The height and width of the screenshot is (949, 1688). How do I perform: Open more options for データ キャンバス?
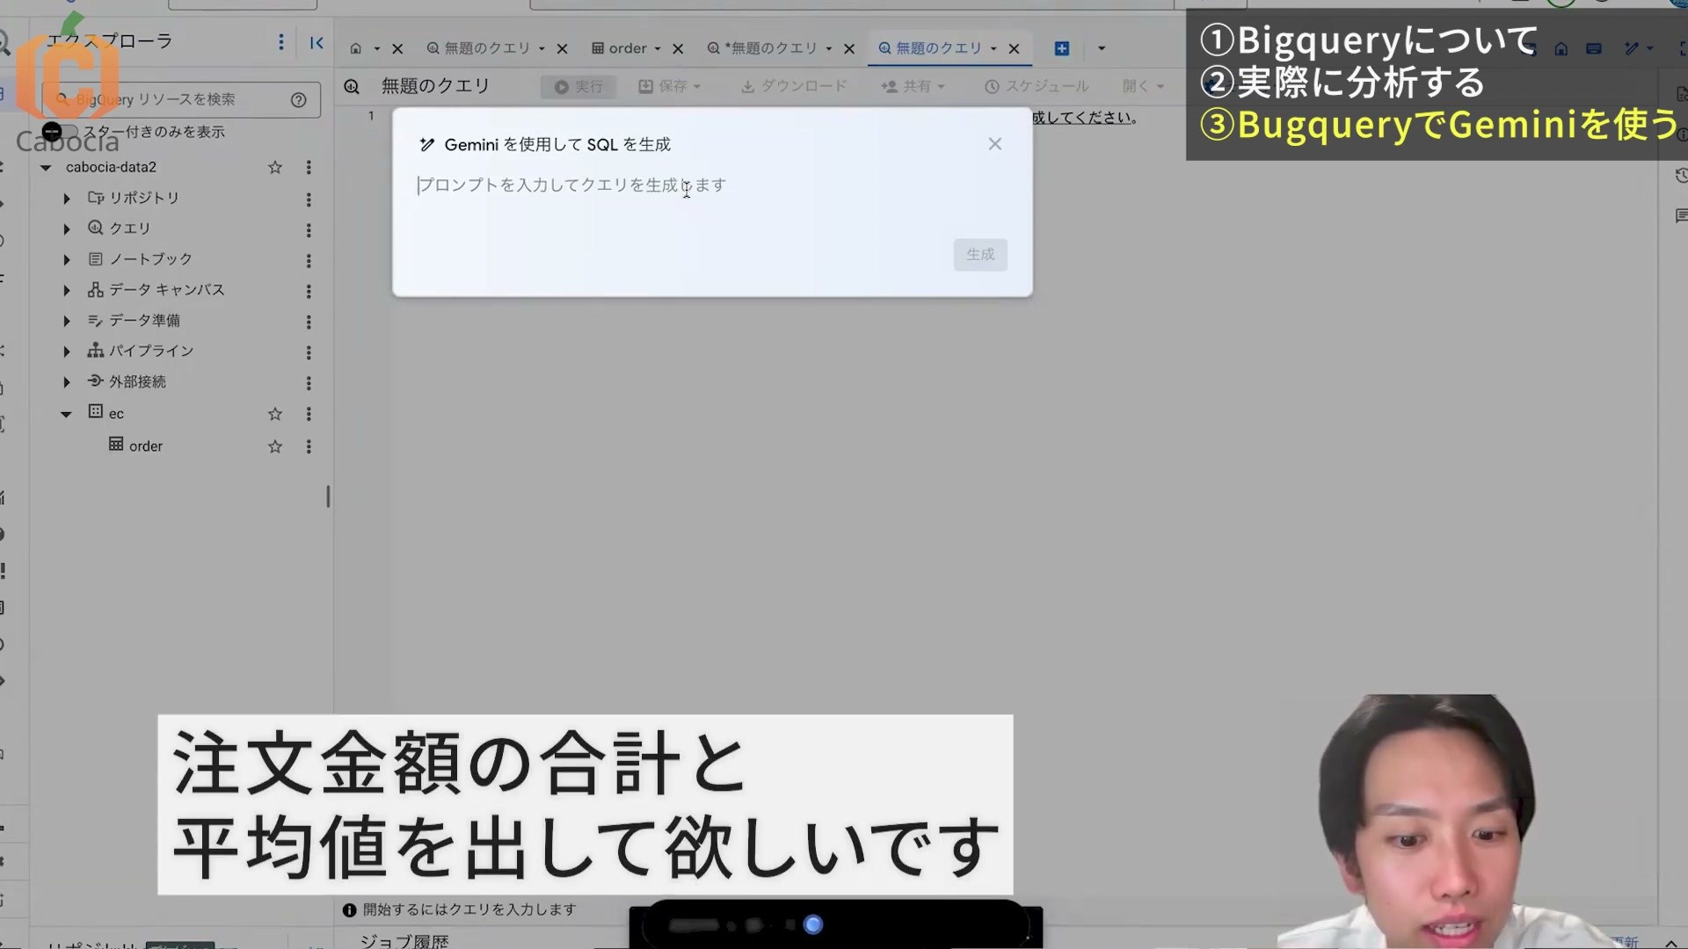pyautogui.click(x=309, y=291)
